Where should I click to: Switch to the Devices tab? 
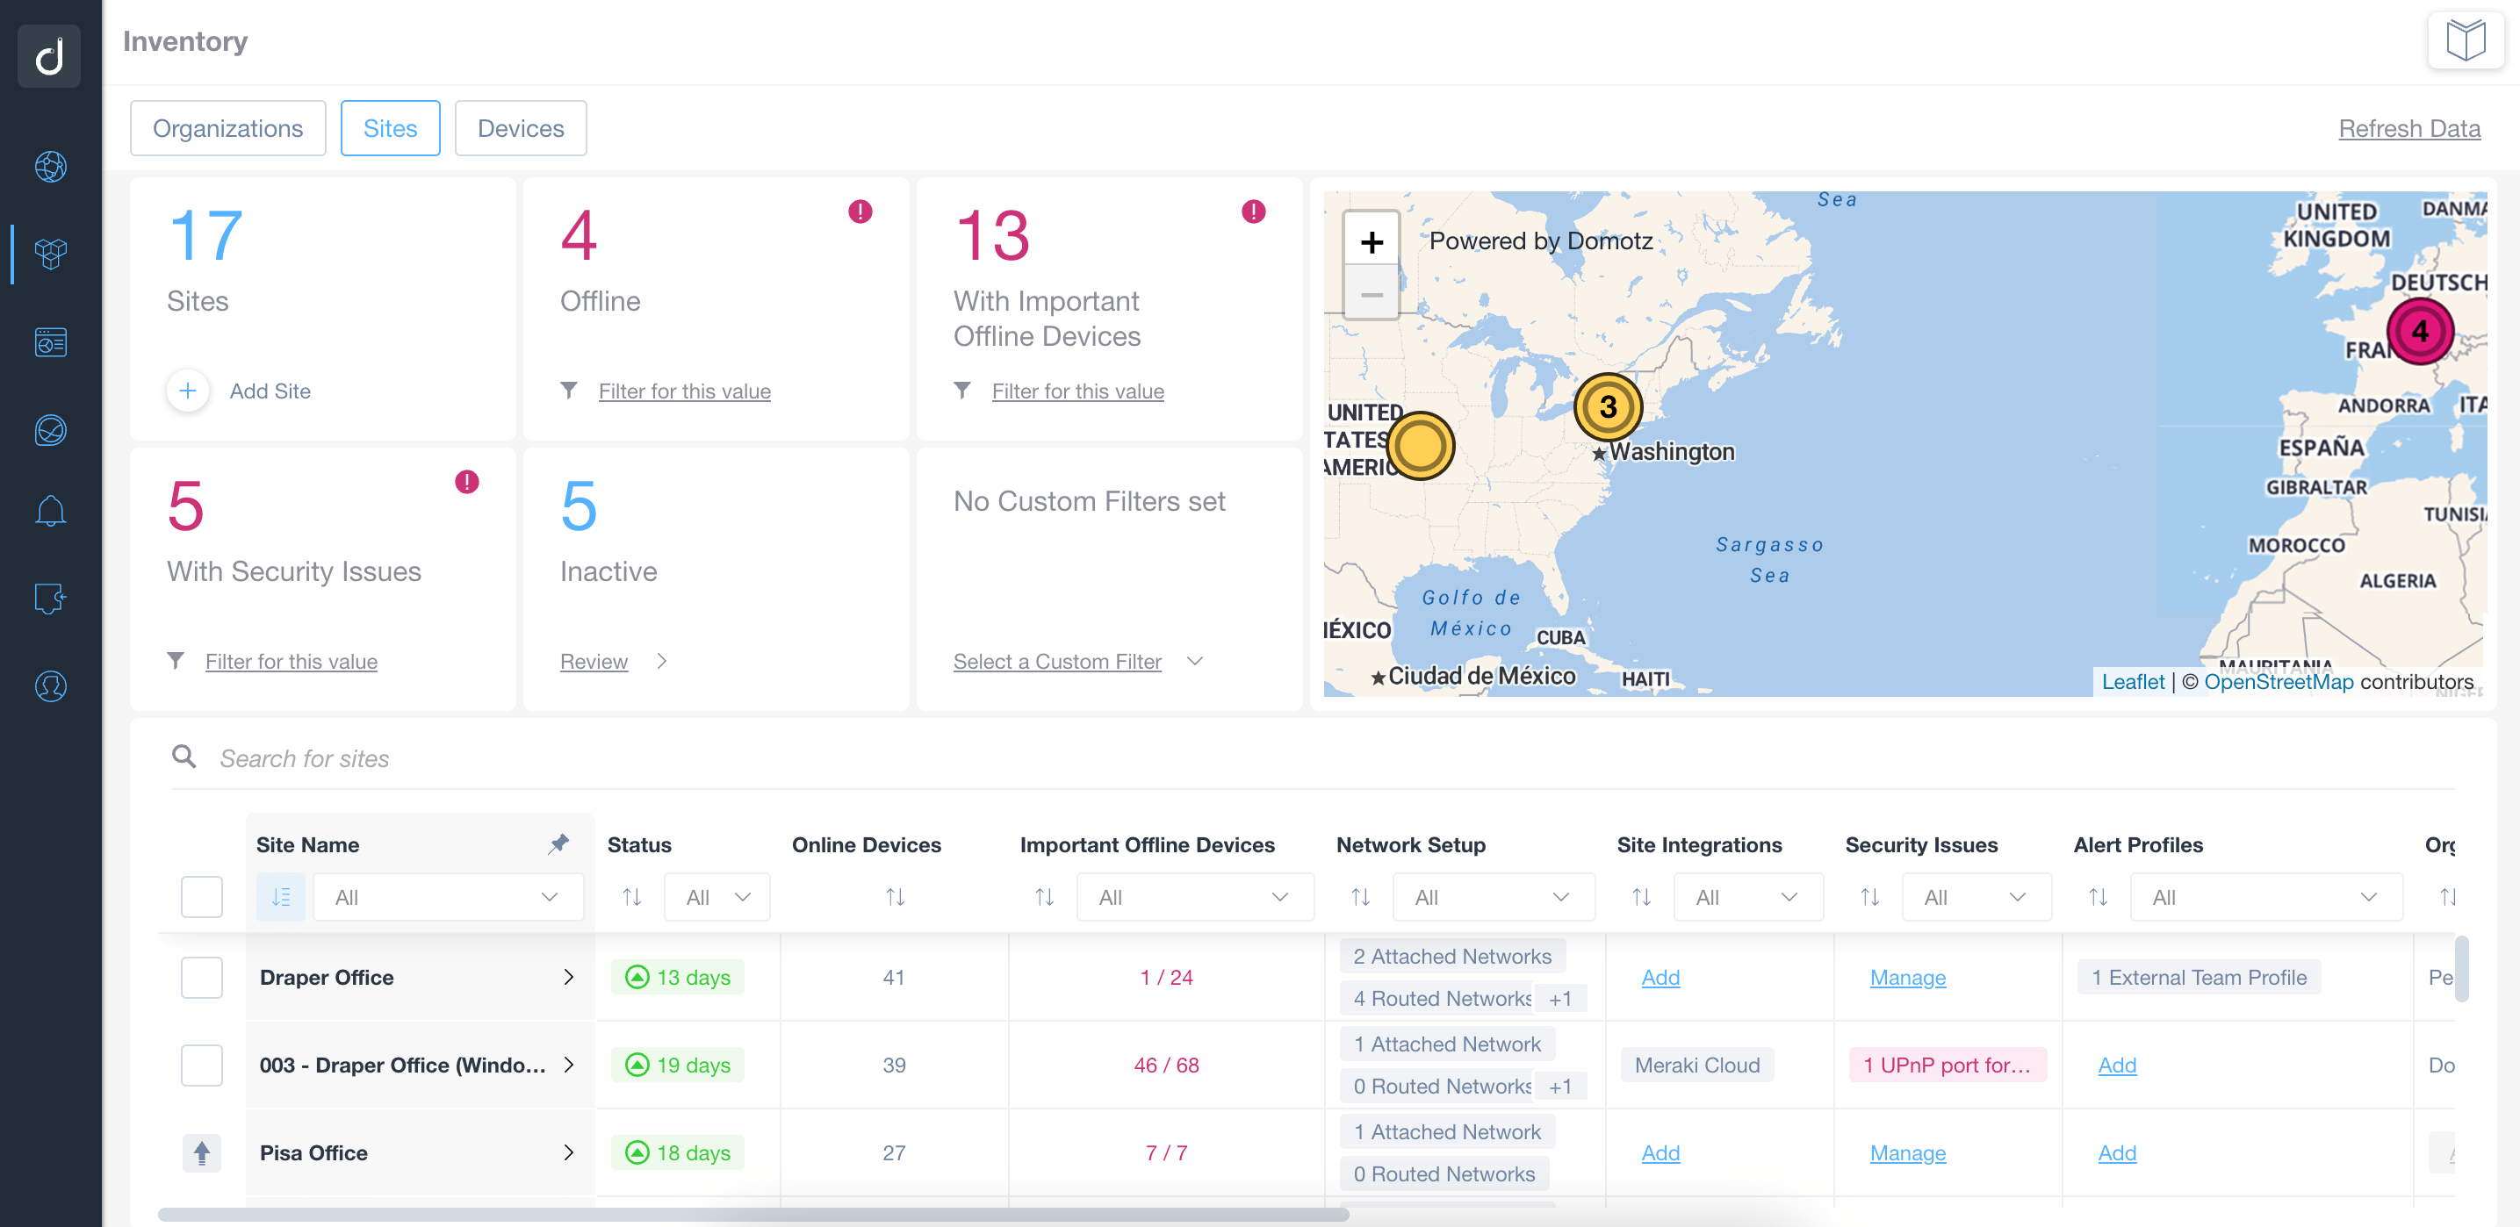[x=521, y=128]
